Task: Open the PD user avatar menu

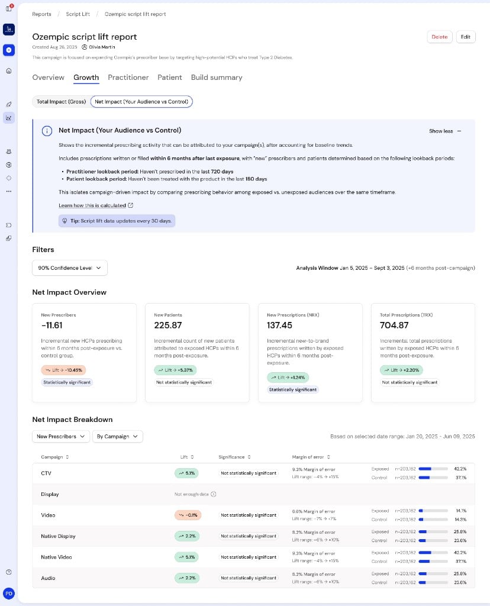Action: tap(9, 594)
